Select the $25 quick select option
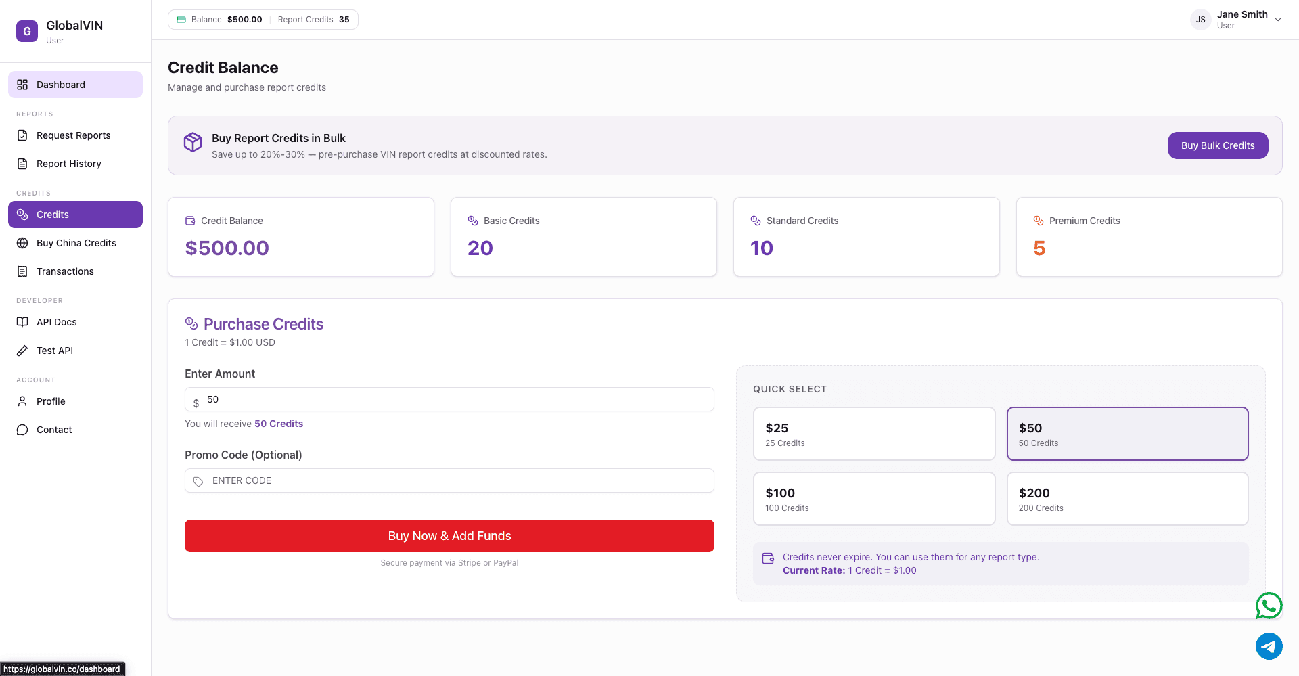 tap(873, 434)
